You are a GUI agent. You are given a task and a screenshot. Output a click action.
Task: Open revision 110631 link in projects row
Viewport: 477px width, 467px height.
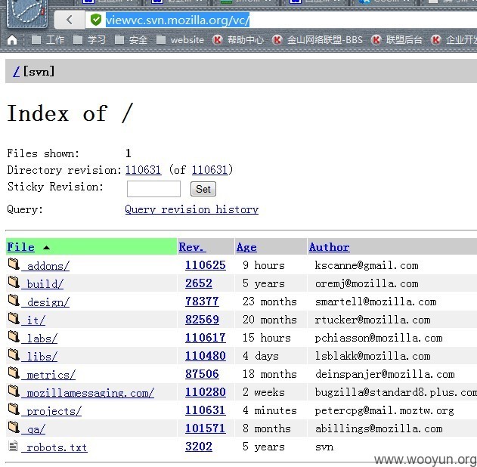click(x=206, y=410)
